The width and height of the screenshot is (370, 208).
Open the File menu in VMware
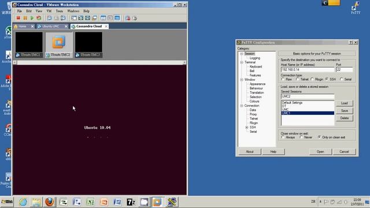(19, 11)
